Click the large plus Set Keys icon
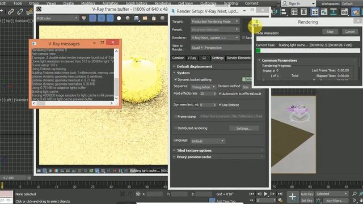This screenshot has width=363, height=204. (293, 197)
